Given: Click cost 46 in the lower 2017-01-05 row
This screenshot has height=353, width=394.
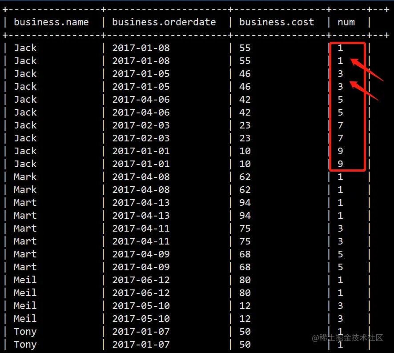Looking at the screenshot, I should (245, 86).
